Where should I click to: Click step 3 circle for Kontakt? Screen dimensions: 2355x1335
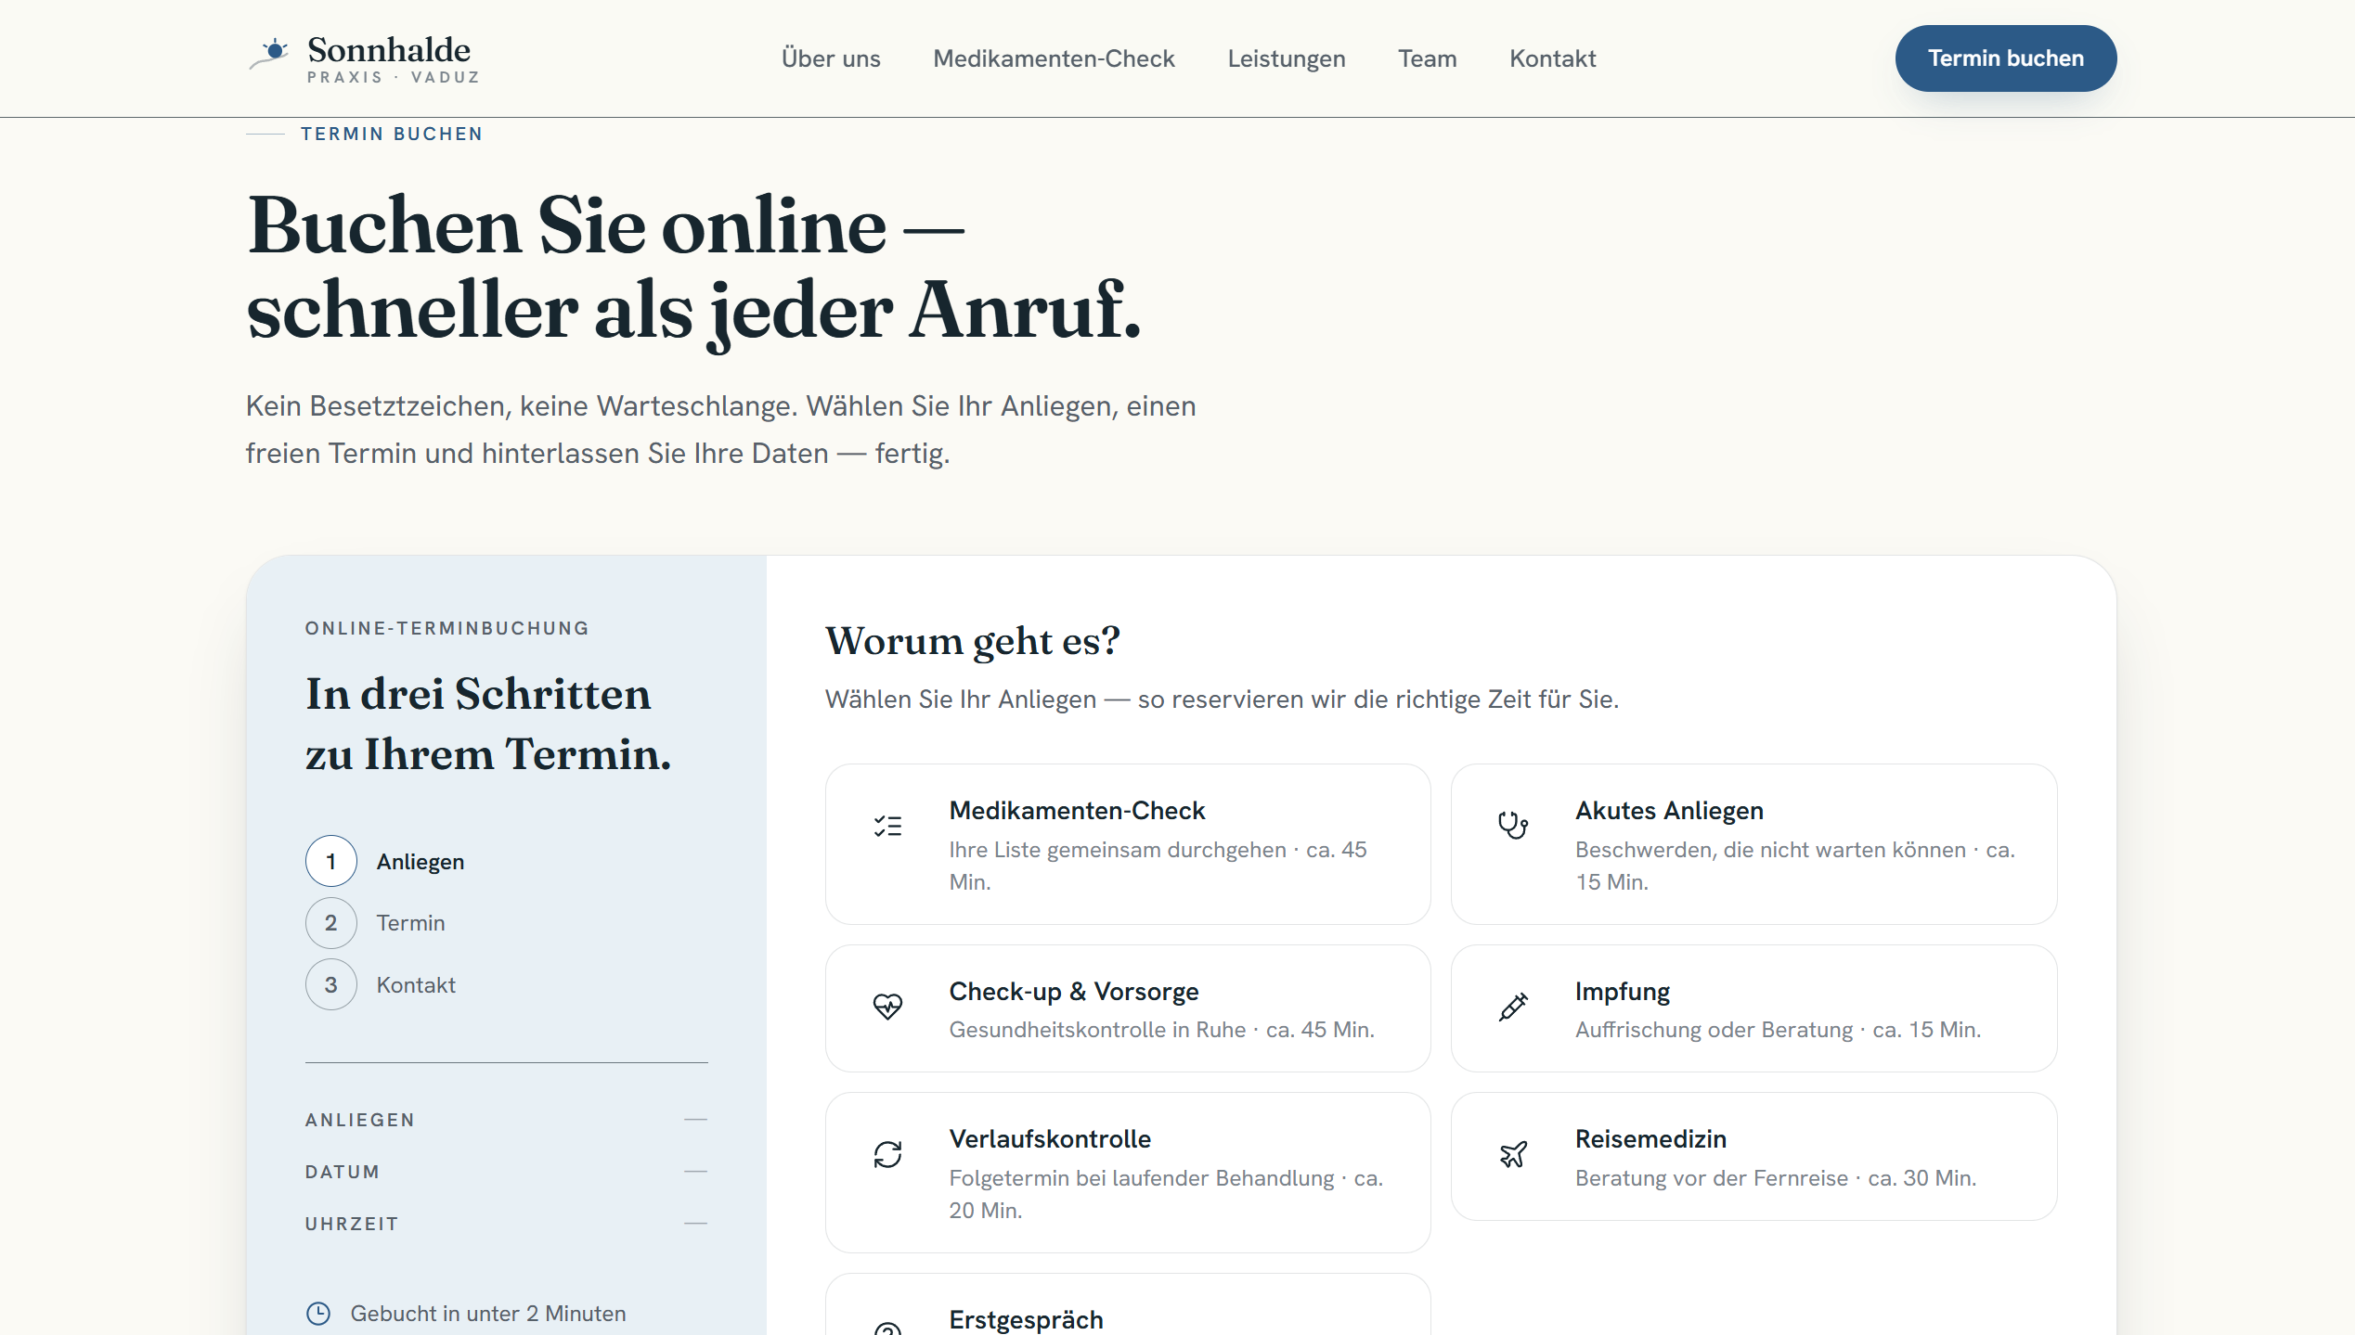click(330, 985)
